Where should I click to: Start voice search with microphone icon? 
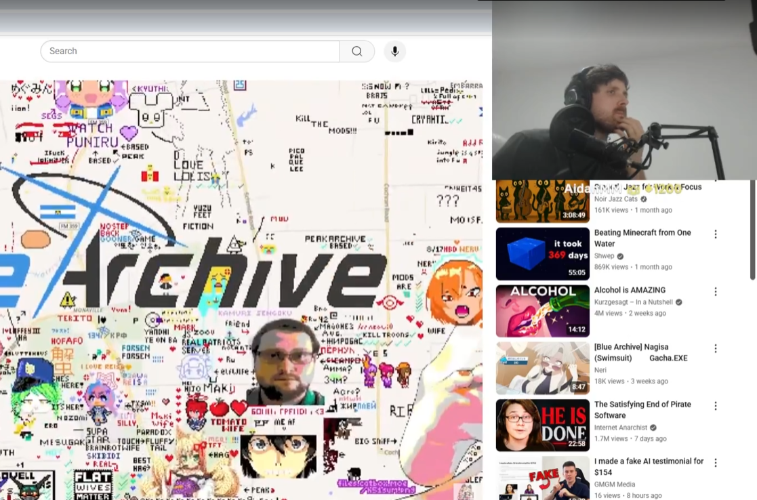(x=395, y=51)
